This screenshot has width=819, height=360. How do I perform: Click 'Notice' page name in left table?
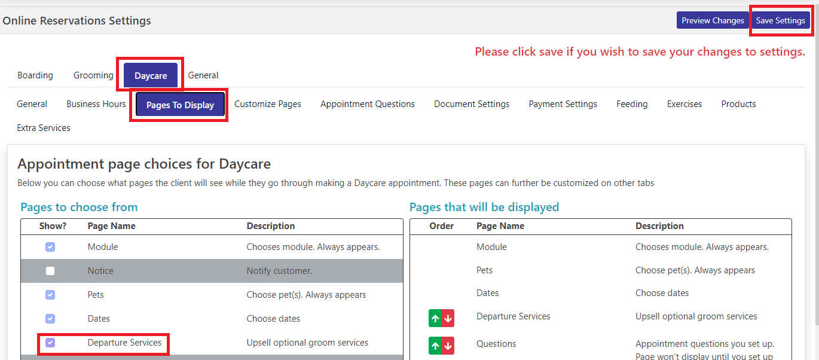(100, 271)
